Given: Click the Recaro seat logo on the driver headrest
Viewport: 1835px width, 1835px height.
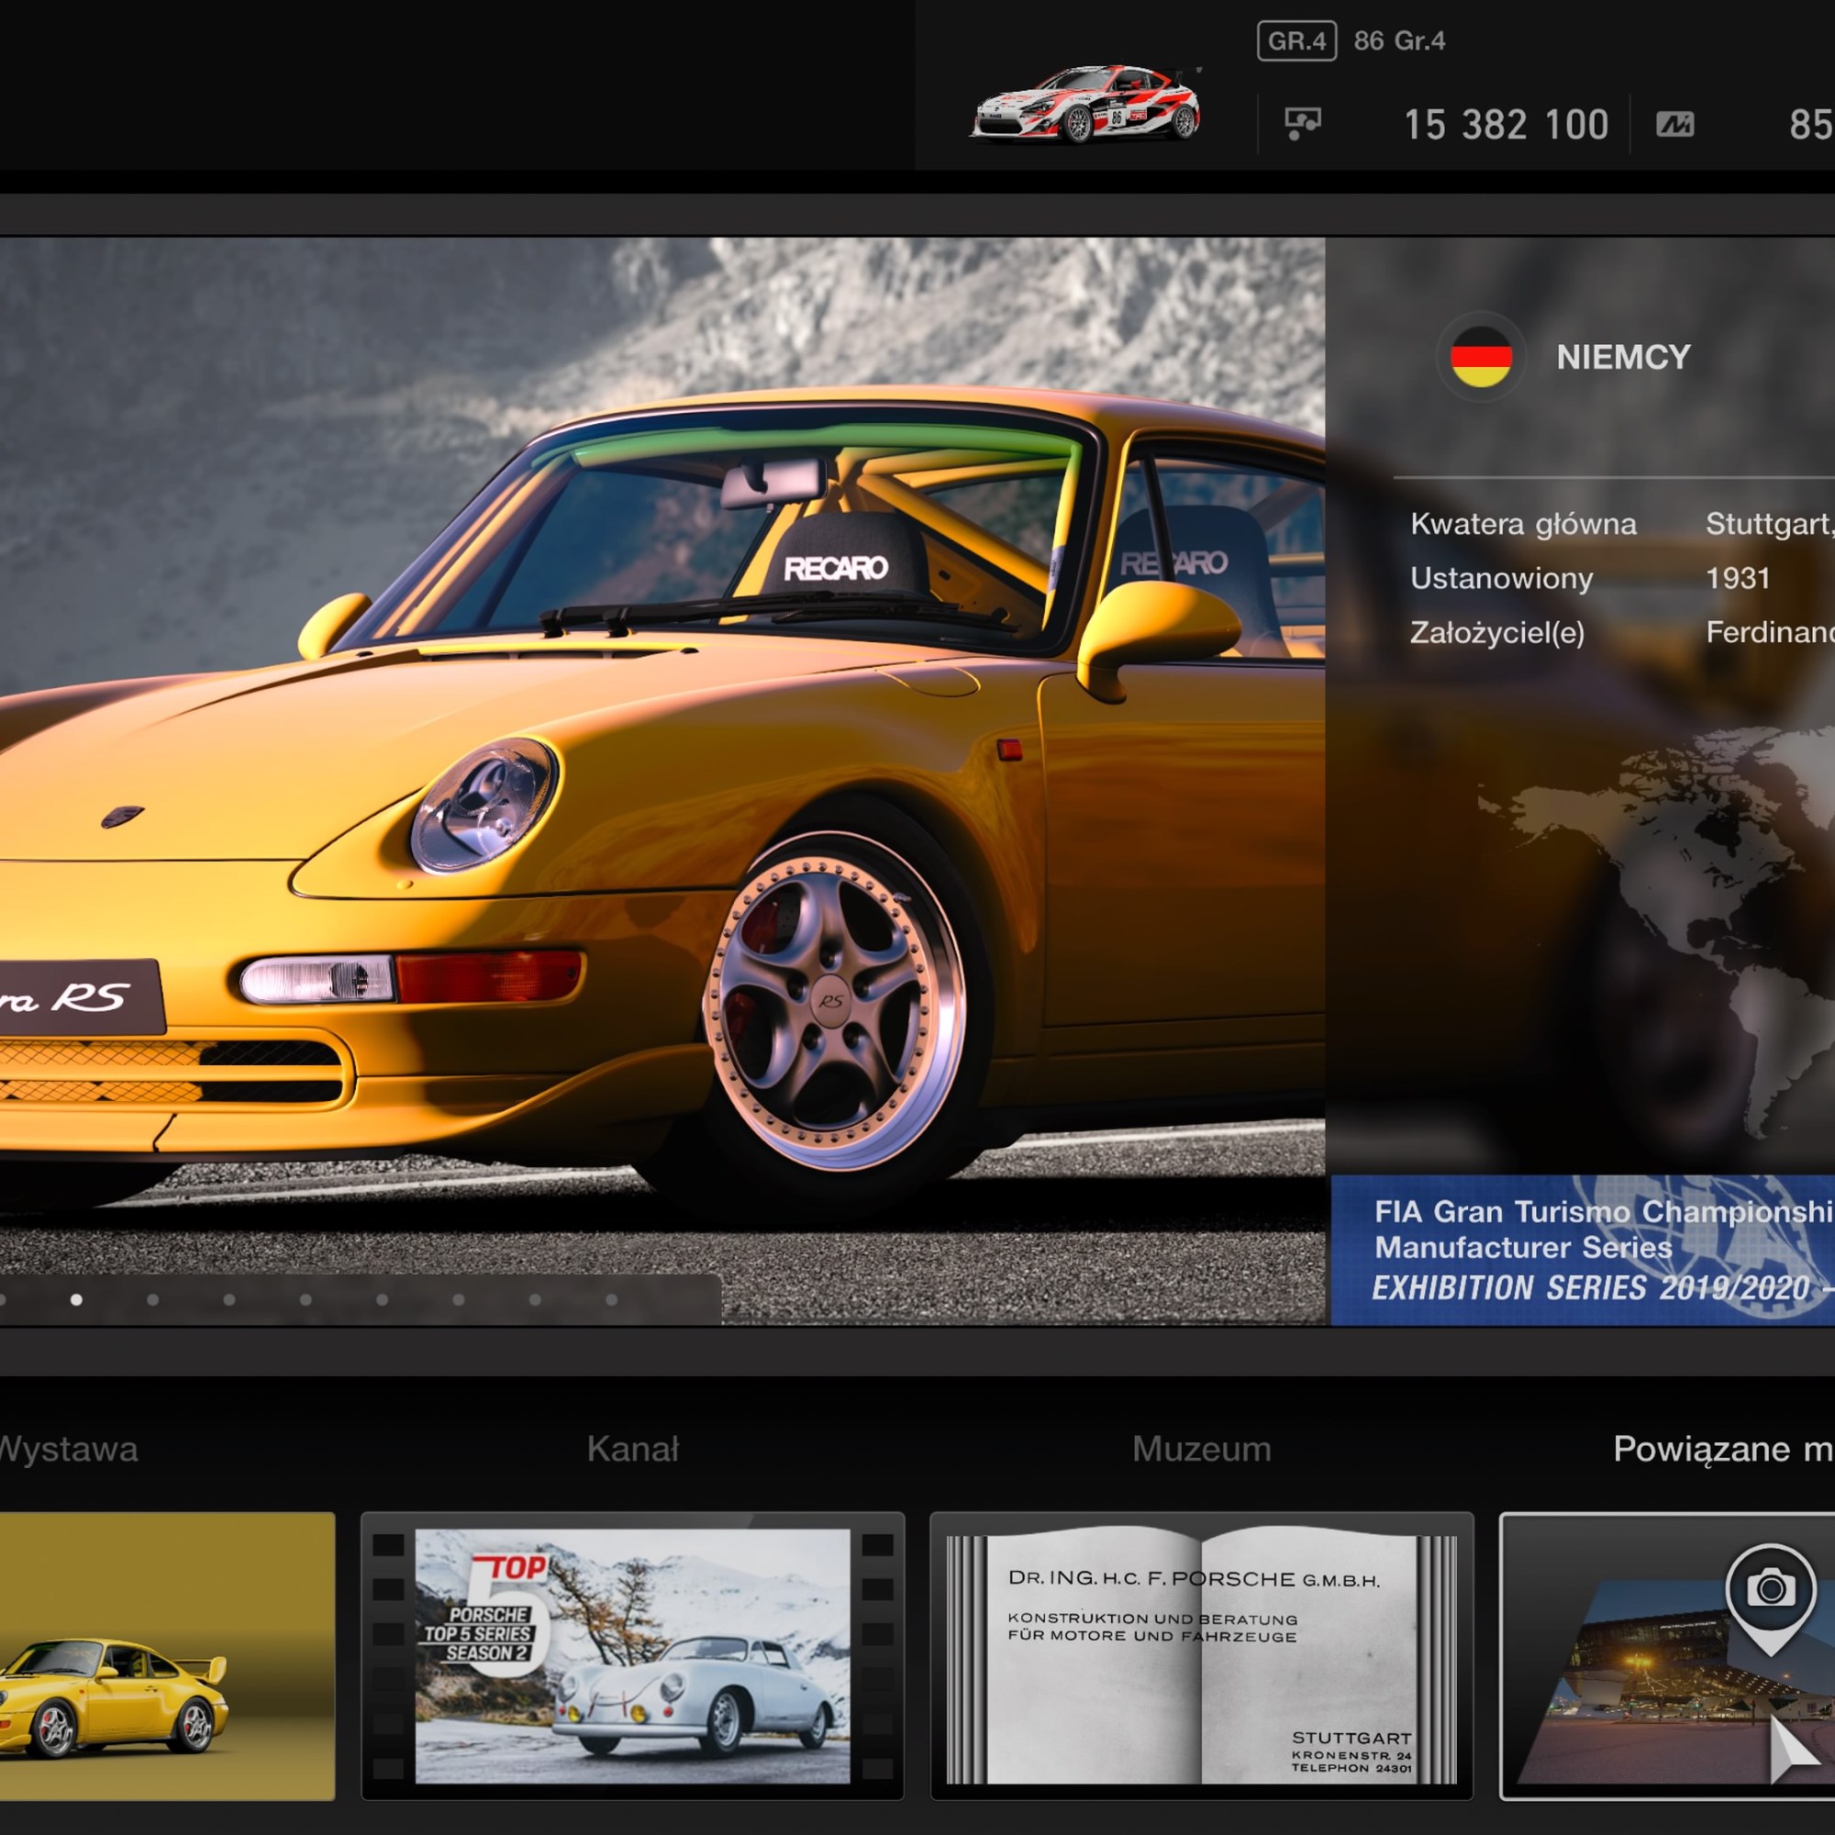Looking at the screenshot, I should (x=836, y=568).
